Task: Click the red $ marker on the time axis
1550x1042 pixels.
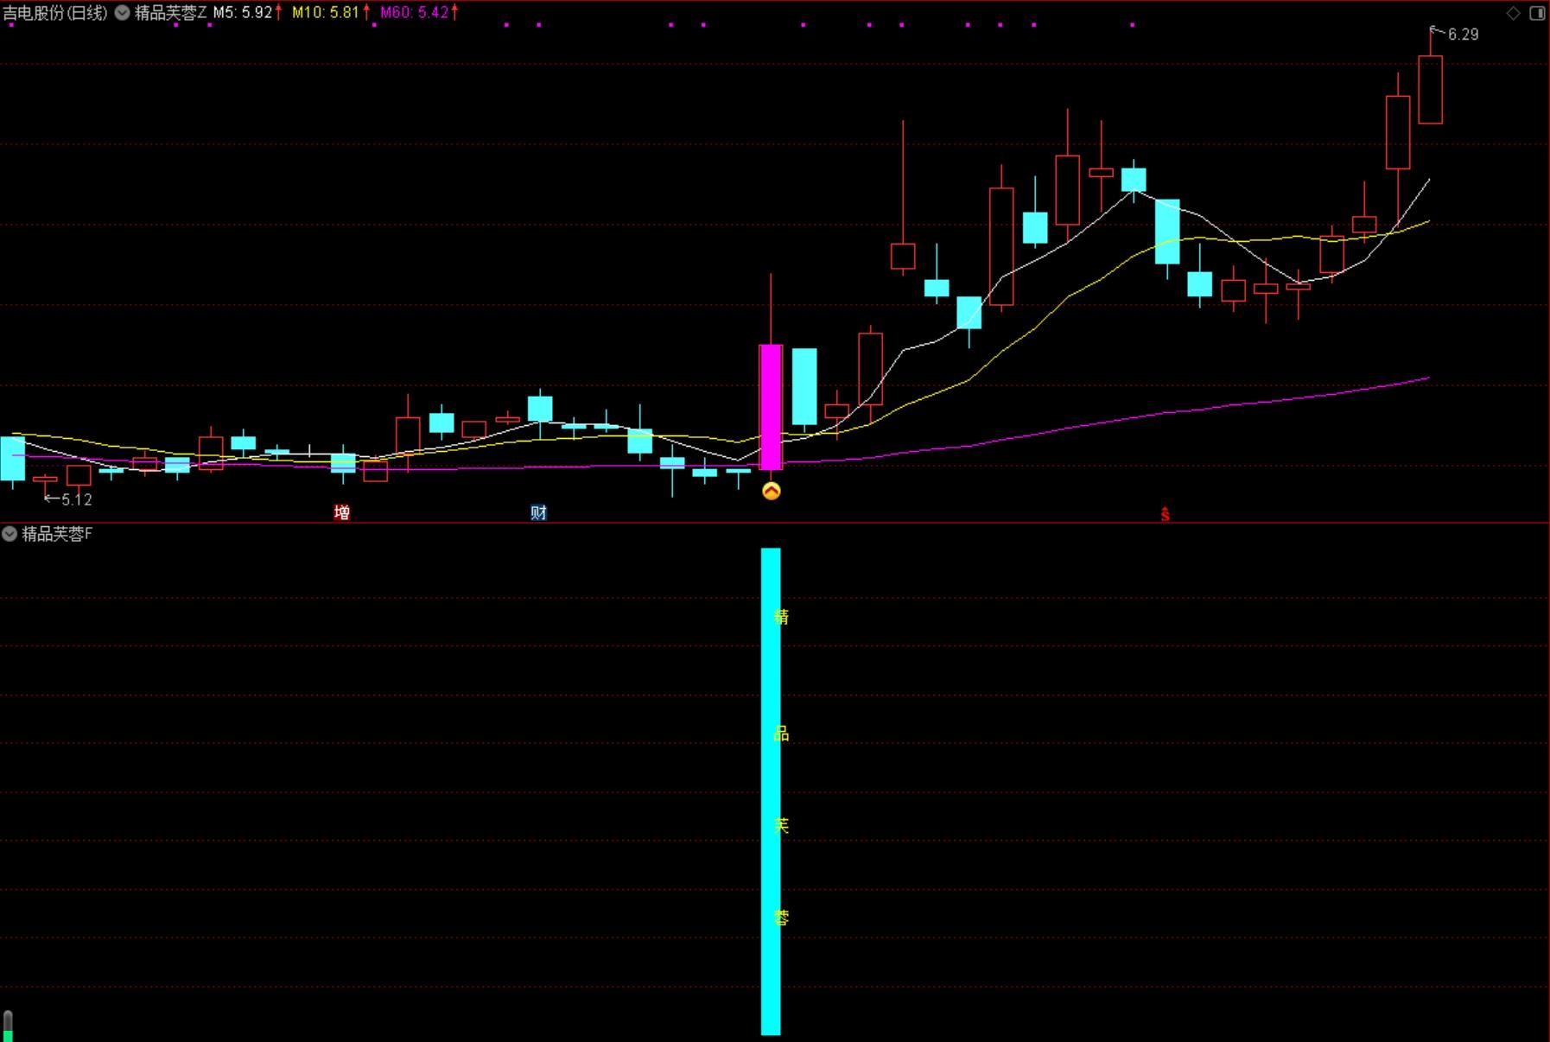Action: coord(1165,515)
